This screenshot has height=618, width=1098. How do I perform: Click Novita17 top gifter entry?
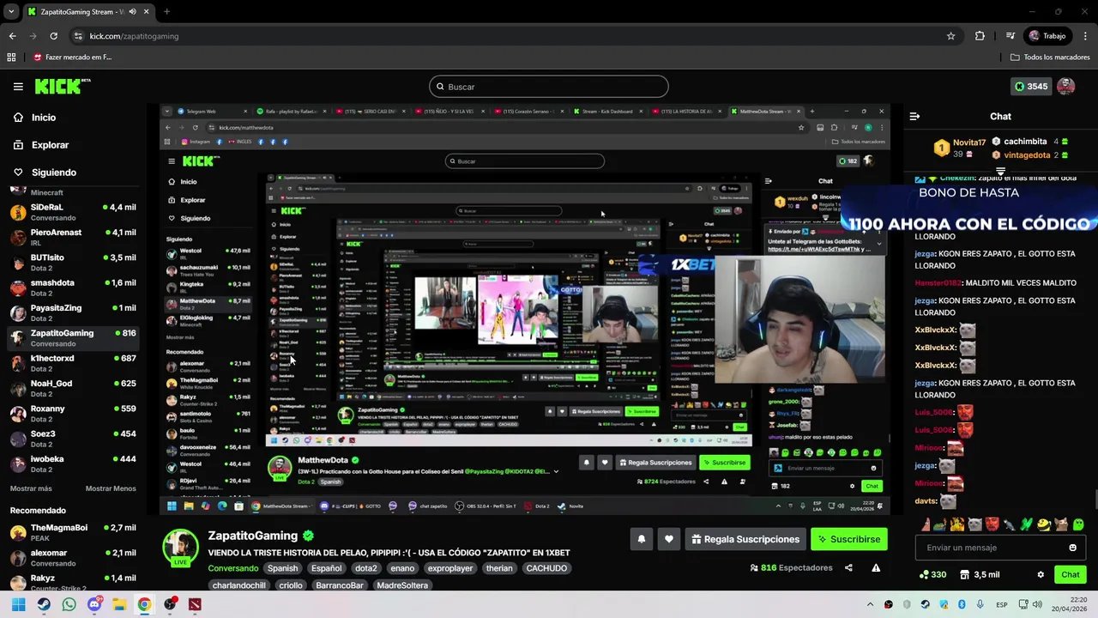960,148
